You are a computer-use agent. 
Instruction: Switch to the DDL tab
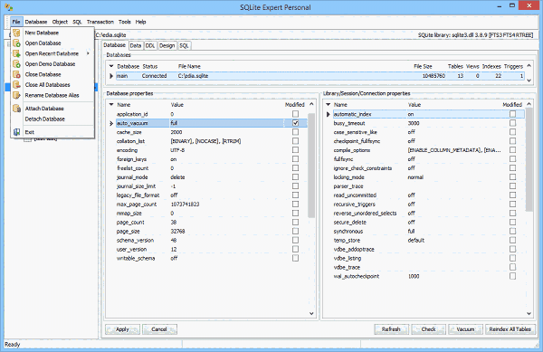[150, 45]
